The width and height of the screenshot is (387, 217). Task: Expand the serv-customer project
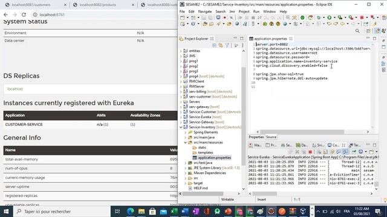pyautogui.click(x=181, y=96)
